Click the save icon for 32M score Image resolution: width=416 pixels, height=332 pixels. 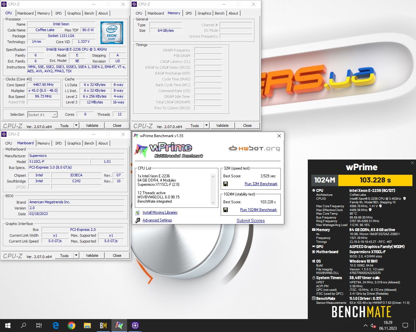click(x=226, y=184)
